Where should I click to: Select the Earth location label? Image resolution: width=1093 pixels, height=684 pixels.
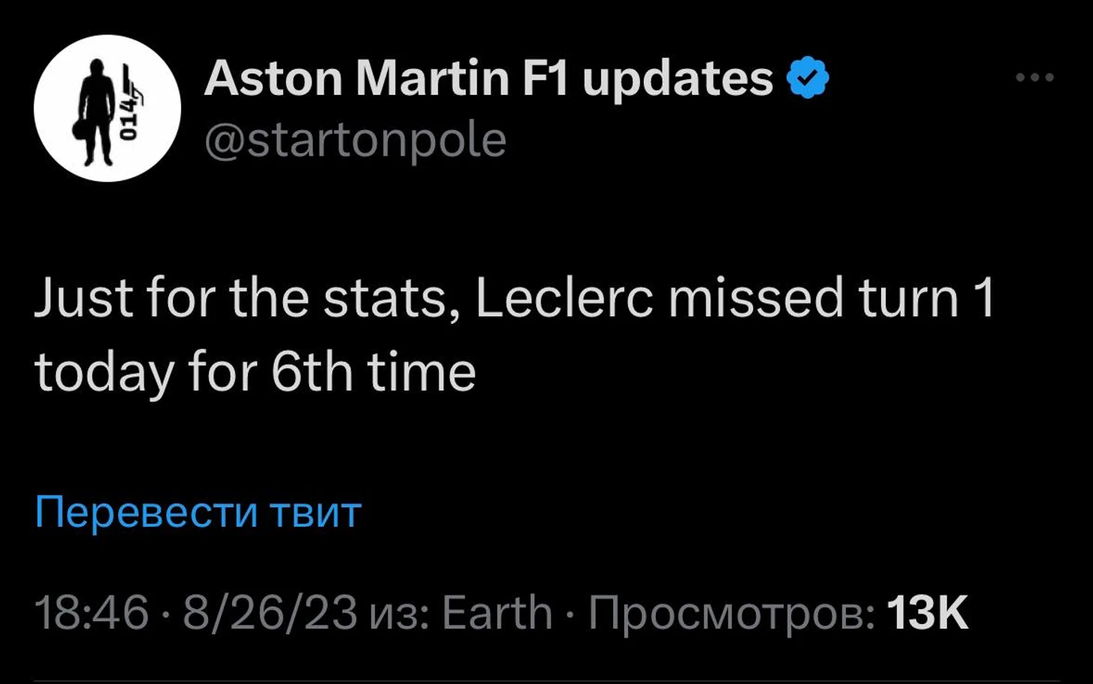coord(497,613)
